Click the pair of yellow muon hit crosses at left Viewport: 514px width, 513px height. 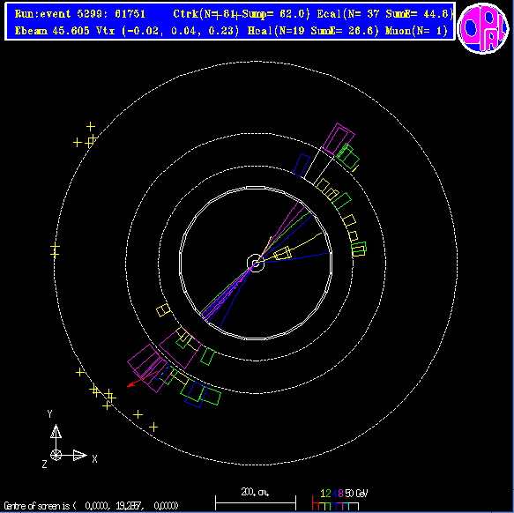[x=55, y=249]
